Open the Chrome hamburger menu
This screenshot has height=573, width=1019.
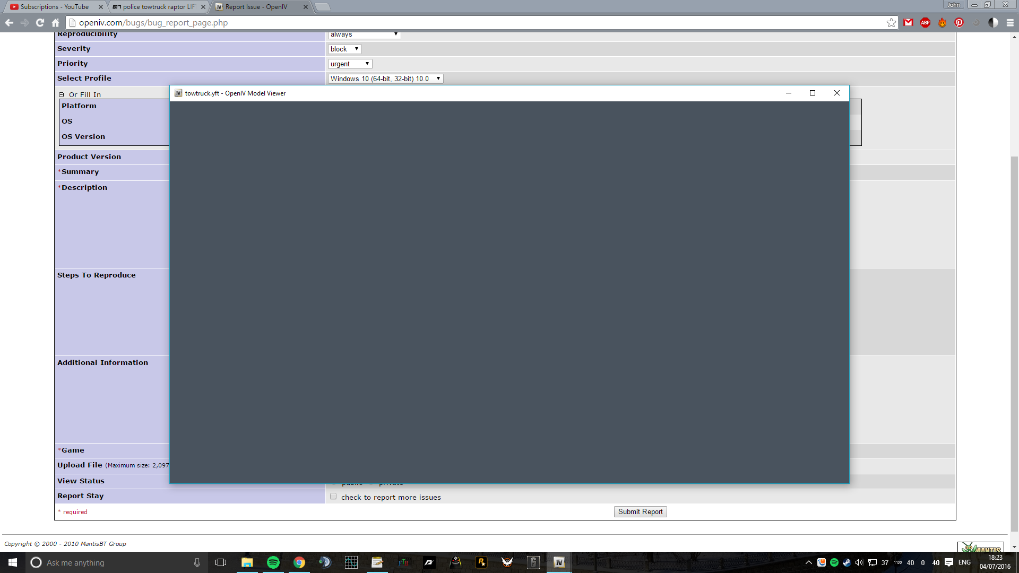(1010, 22)
